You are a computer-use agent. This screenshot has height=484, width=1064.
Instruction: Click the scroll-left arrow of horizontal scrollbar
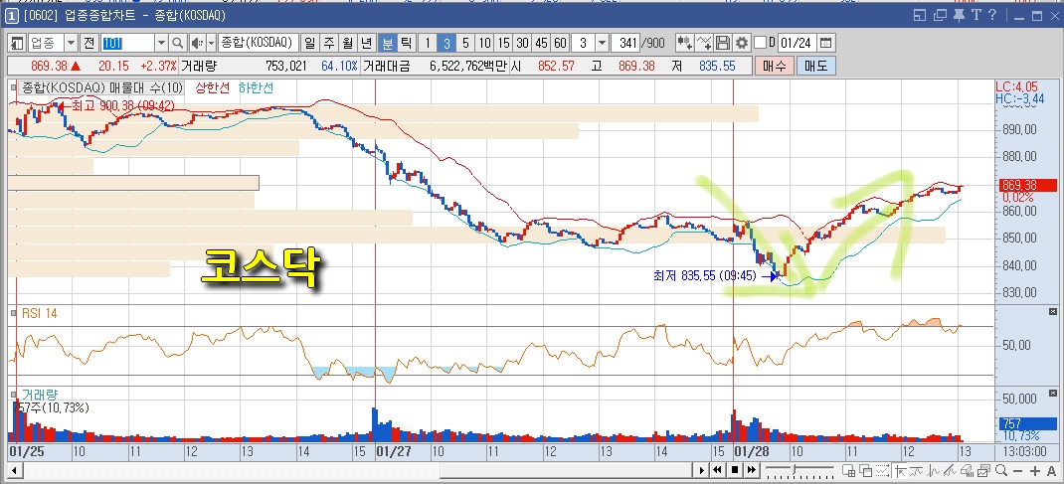pyautogui.click(x=13, y=470)
